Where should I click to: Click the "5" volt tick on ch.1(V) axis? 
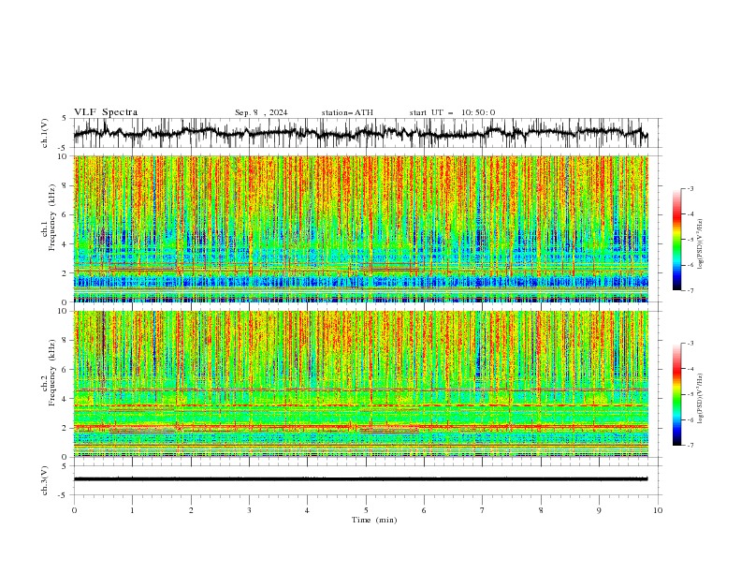[x=65, y=119]
